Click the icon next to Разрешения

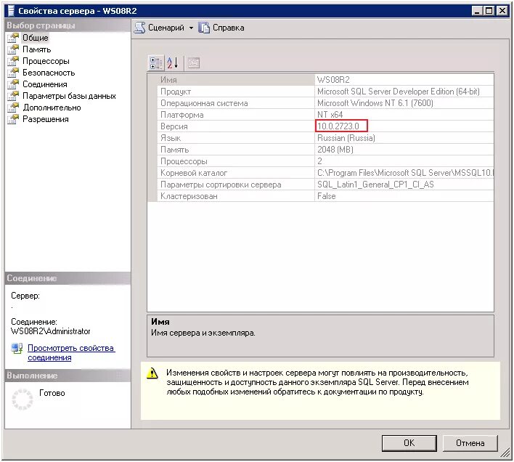(13, 119)
